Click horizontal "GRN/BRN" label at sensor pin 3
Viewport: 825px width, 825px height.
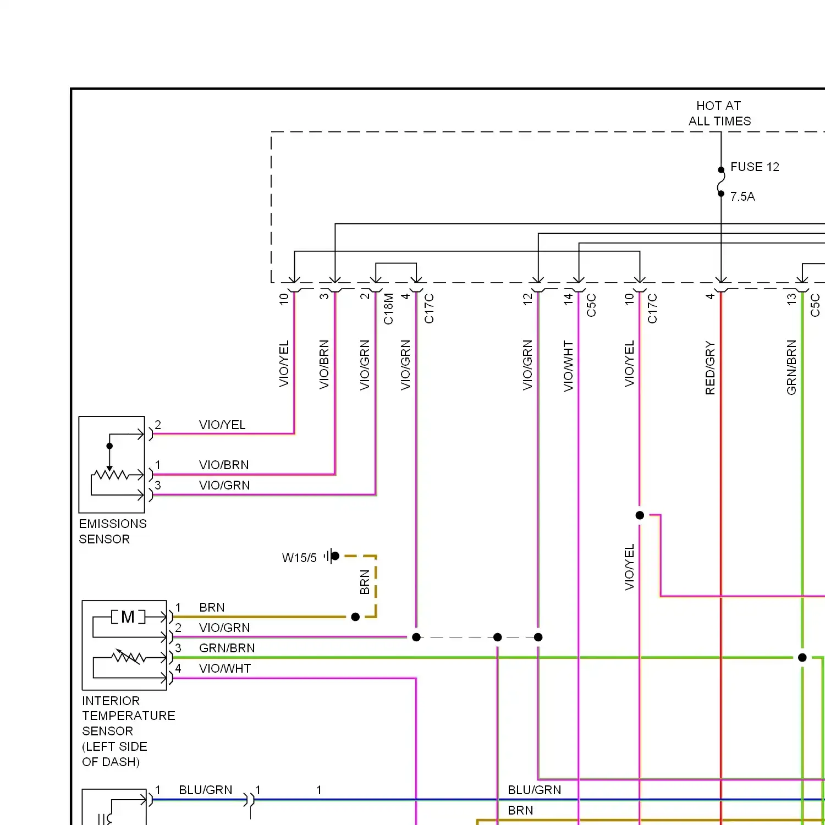point(227,648)
